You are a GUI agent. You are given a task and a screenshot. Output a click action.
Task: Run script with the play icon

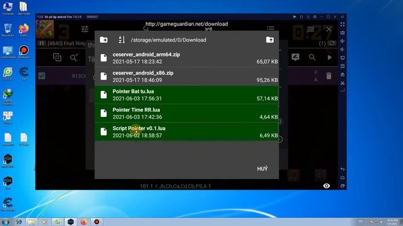(329, 57)
